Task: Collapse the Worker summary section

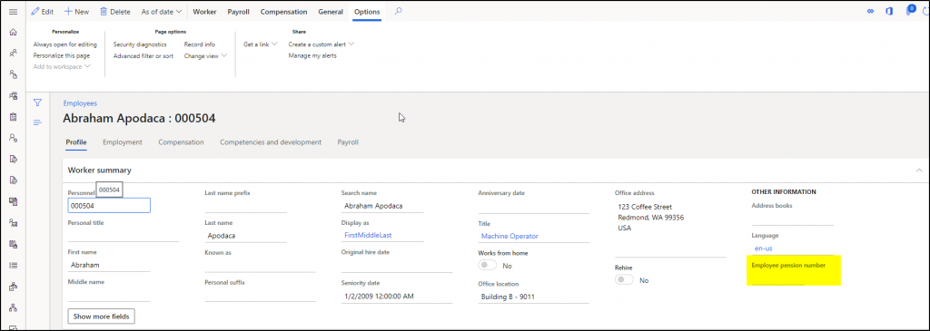Action: point(919,170)
